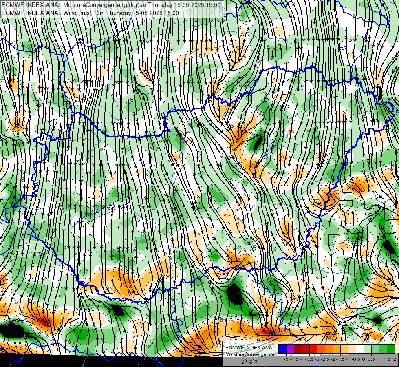Image resolution: width=399 pixels, height=367 pixels.
Task: Click the '-4.5' value on legend scale
Action: click(293, 359)
